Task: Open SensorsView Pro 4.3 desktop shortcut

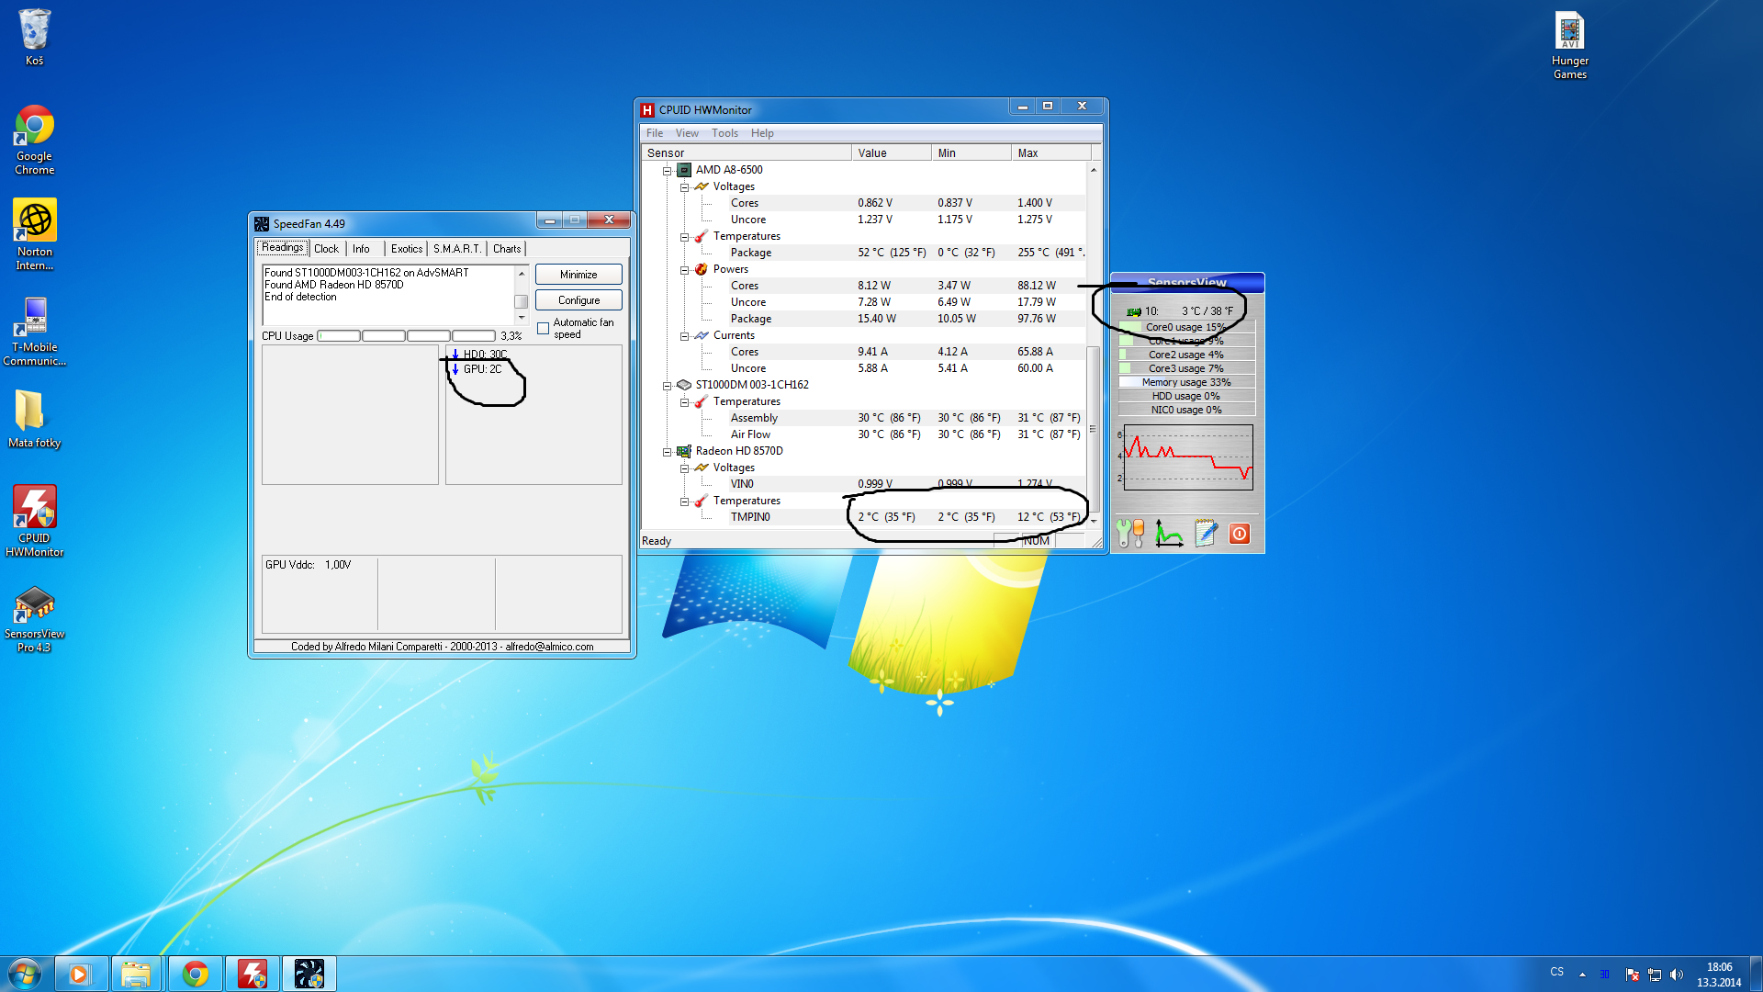Action: (x=34, y=619)
